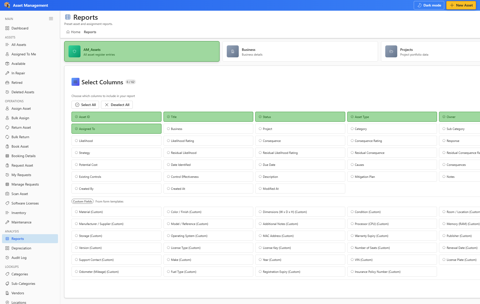The width and height of the screenshot is (480, 304).
Task: Click the Business document icon
Action: [233, 51]
